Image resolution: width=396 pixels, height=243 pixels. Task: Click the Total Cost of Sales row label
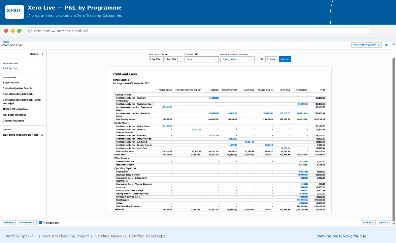[x=125, y=151]
